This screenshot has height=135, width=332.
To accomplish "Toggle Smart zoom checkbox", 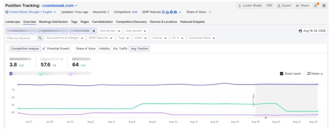I will [x=282, y=74].
